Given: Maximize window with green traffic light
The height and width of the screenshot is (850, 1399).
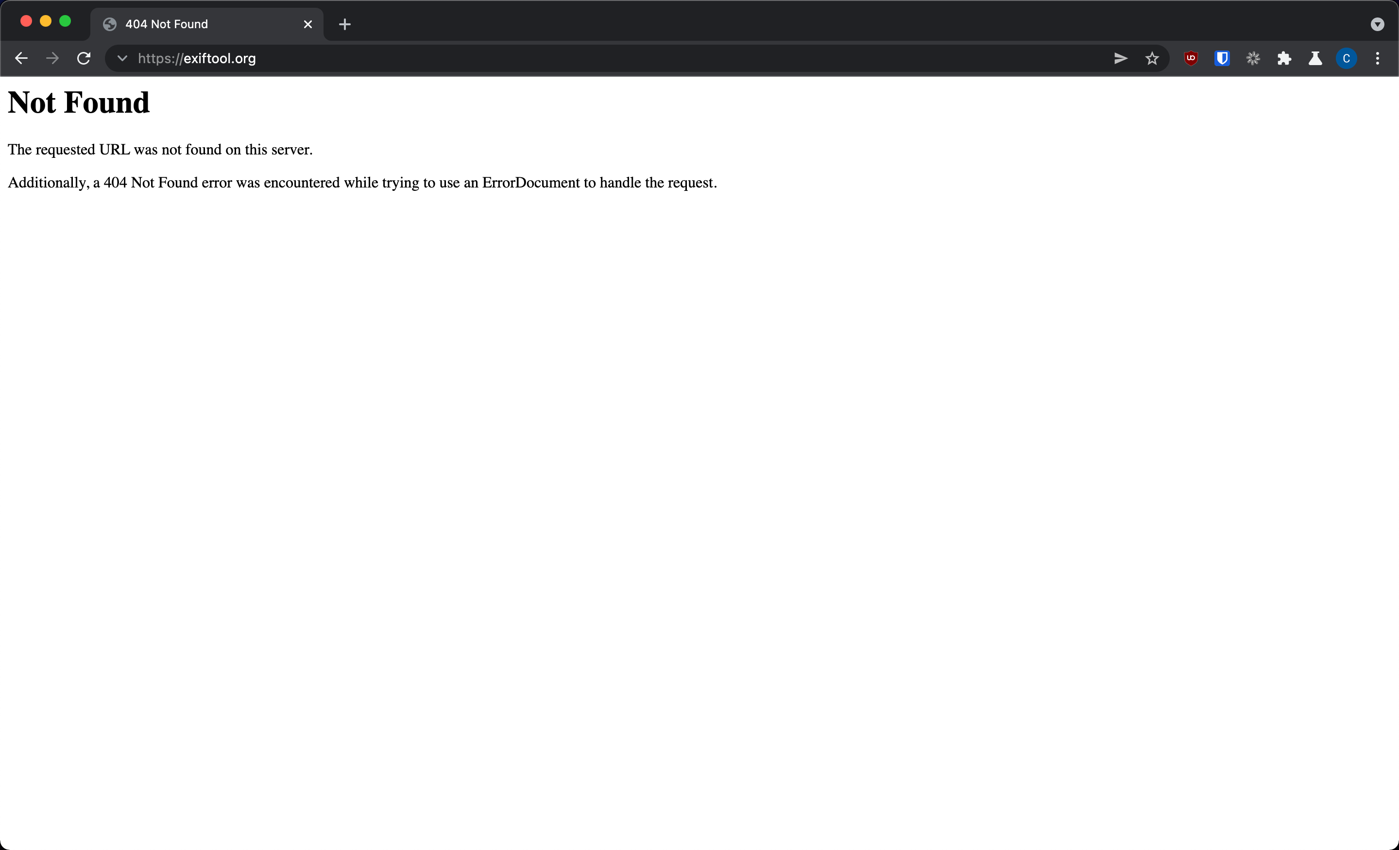Looking at the screenshot, I should click(x=66, y=20).
